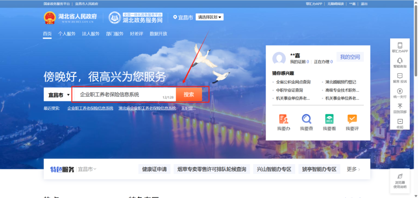This screenshot has height=198, width=418.
Task: Click the 我的空间 button
Action: [350, 57]
